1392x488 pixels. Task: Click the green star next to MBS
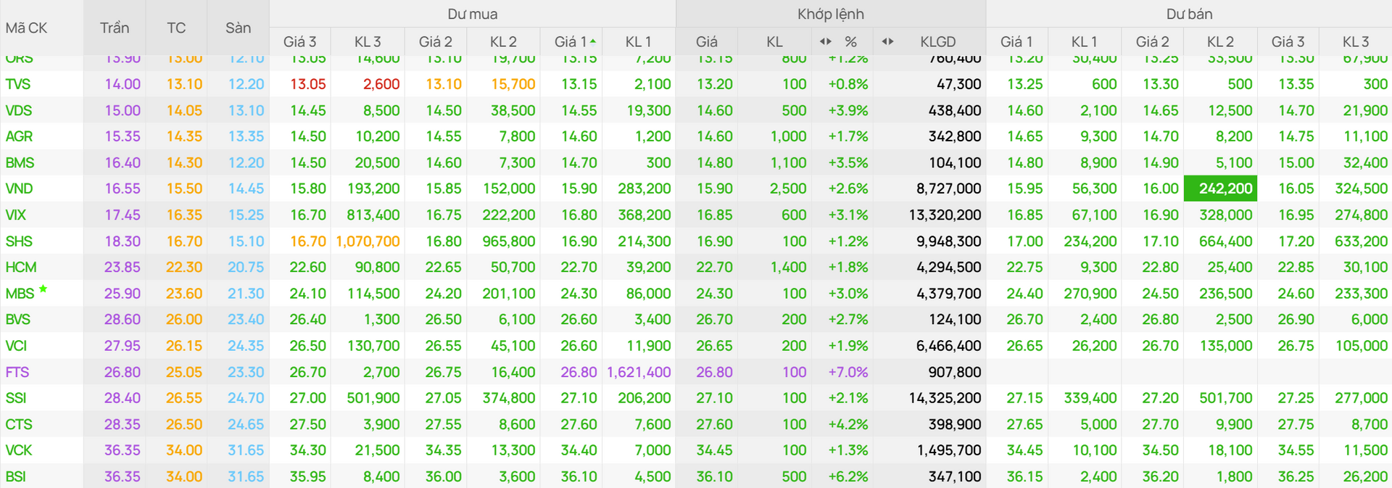pos(43,289)
